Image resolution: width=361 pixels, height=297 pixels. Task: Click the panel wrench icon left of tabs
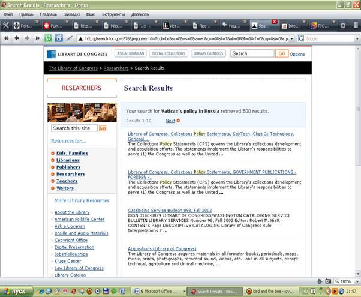pyautogui.click(x=6, y=26)
